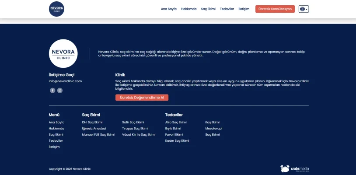Open the Tıraşsız Saç Ekimi link

[135, 129]
